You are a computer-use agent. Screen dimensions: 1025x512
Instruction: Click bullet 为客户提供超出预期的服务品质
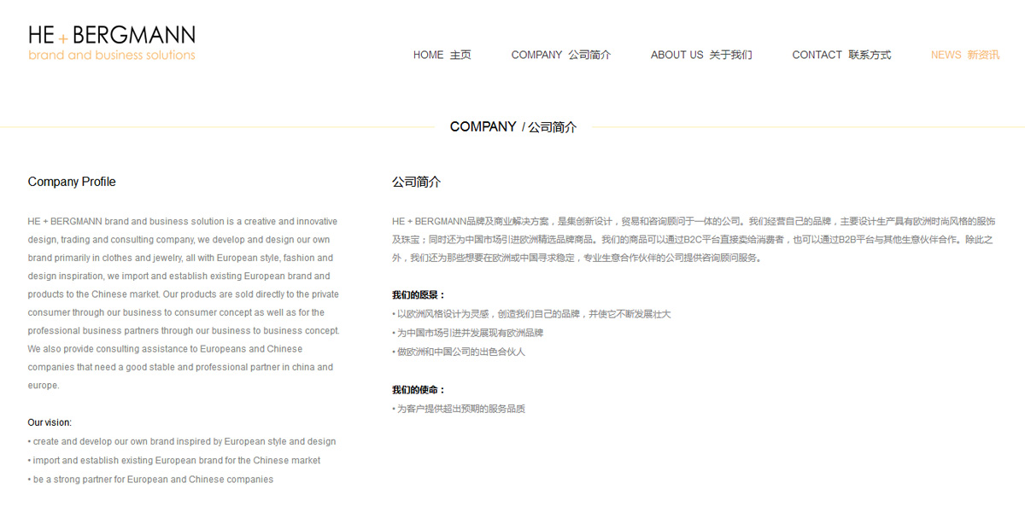click(459, 409)
